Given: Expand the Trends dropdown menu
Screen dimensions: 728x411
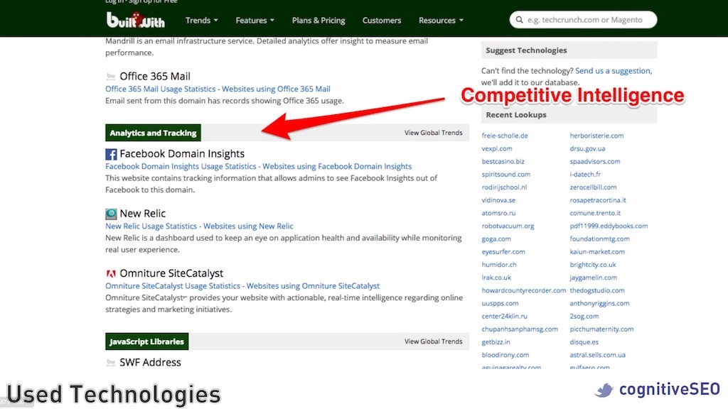Looking at the screenshot, I should tap(202, 21).
